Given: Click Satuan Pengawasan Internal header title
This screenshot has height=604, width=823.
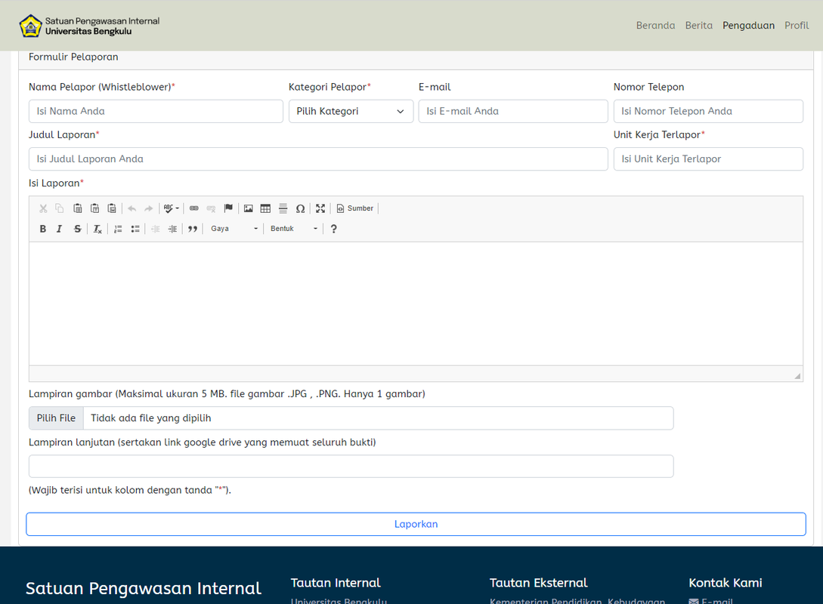Looking at the screenshot, I should [x=102, y=21].
